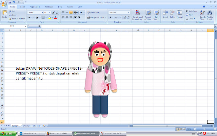Apply the percent style
The width and height of the screenshot is (217, 136).
coord(116,17)
